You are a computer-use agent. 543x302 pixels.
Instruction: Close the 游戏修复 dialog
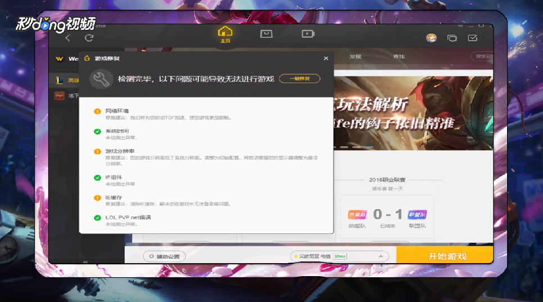pyautogui.click(x=326, y=58)
